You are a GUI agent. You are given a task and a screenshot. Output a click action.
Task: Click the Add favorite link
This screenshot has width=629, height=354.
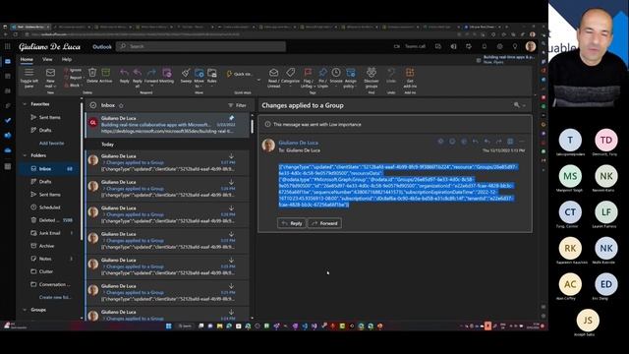pyautogui.click(x=51, y=144)
